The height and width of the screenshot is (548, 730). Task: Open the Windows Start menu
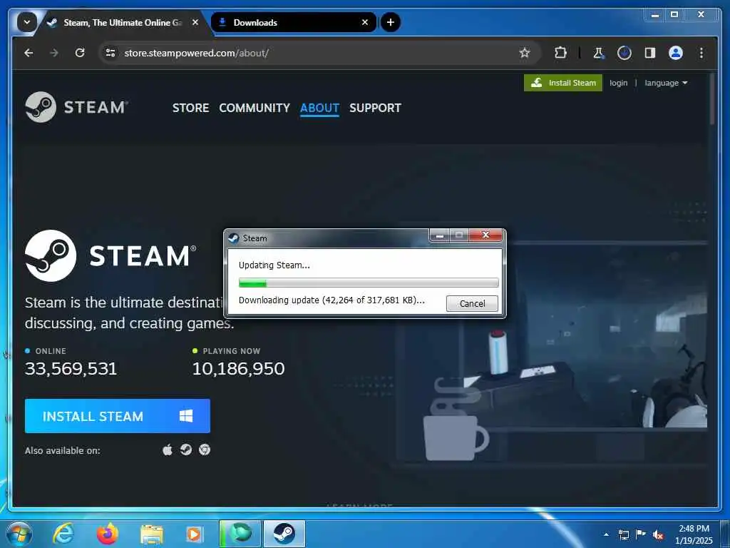pos(19,534)
